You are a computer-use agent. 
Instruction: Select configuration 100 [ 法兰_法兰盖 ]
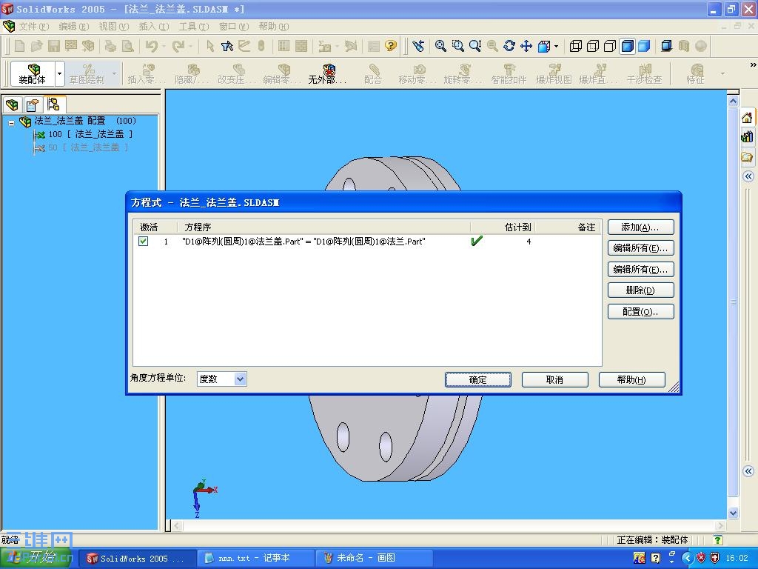[x=90, y=134]
